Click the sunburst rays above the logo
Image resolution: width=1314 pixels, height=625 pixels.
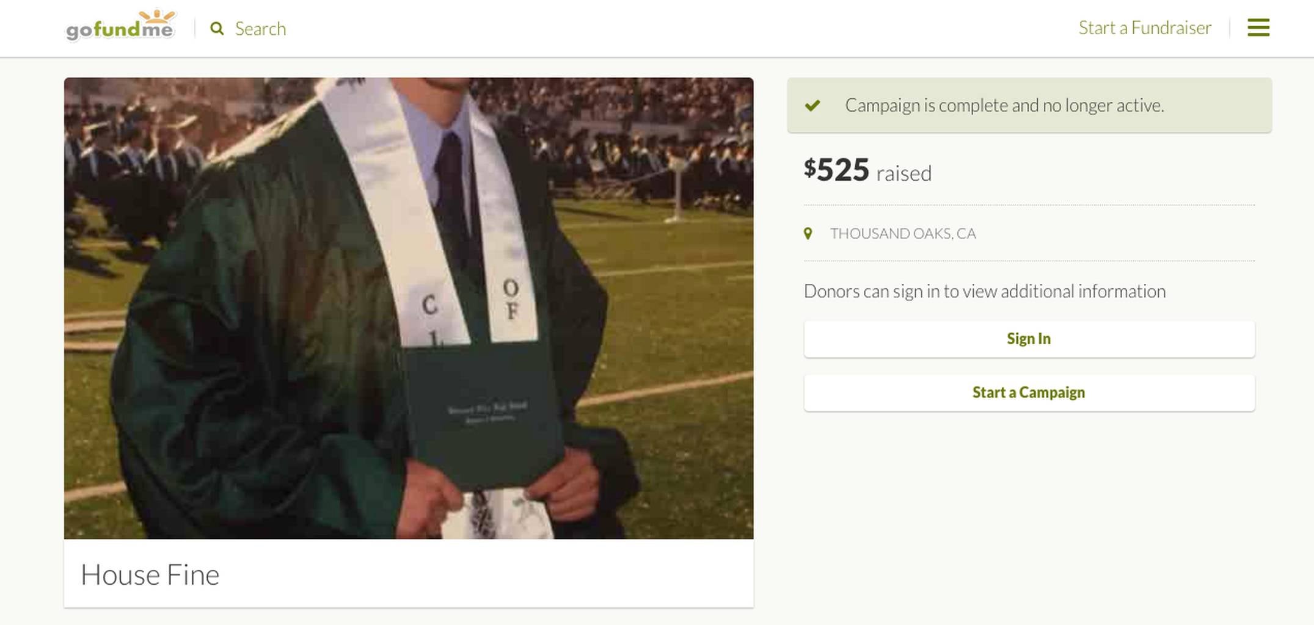[x=157, y=15]
